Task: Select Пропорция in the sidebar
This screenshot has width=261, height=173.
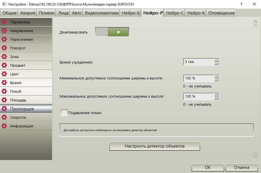Action: coord(26,109)
